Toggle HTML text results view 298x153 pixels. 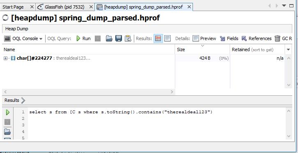[x=167, y=38]
